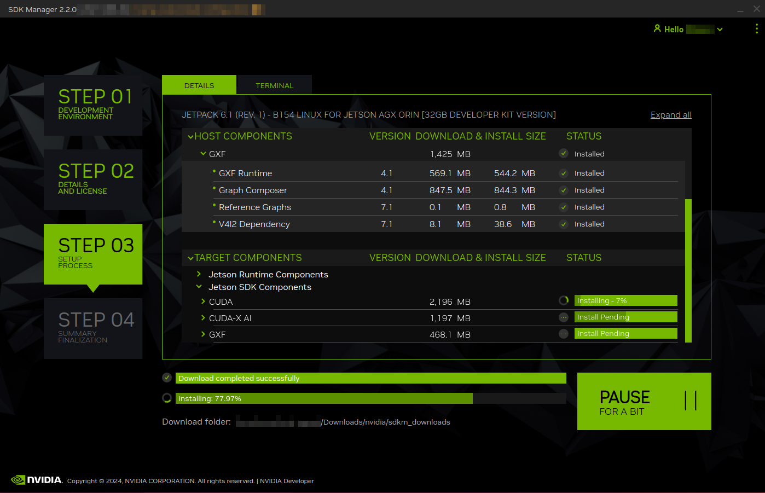Click the 844.3 MB install size value
This screenshot has width=765, height=493.
coord(514,190)
